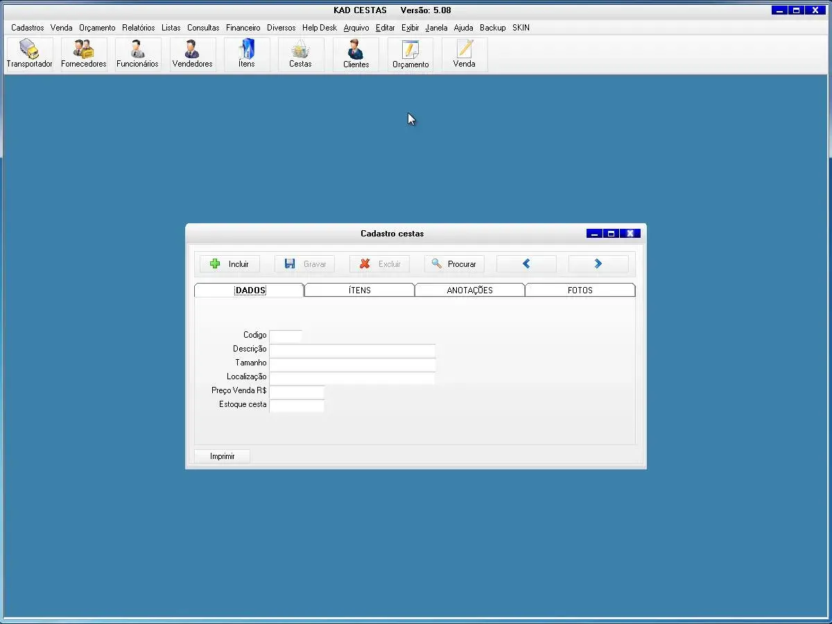Open the FOTOS tab
Screen dimensions: 832x624
[x=580, y=291]
